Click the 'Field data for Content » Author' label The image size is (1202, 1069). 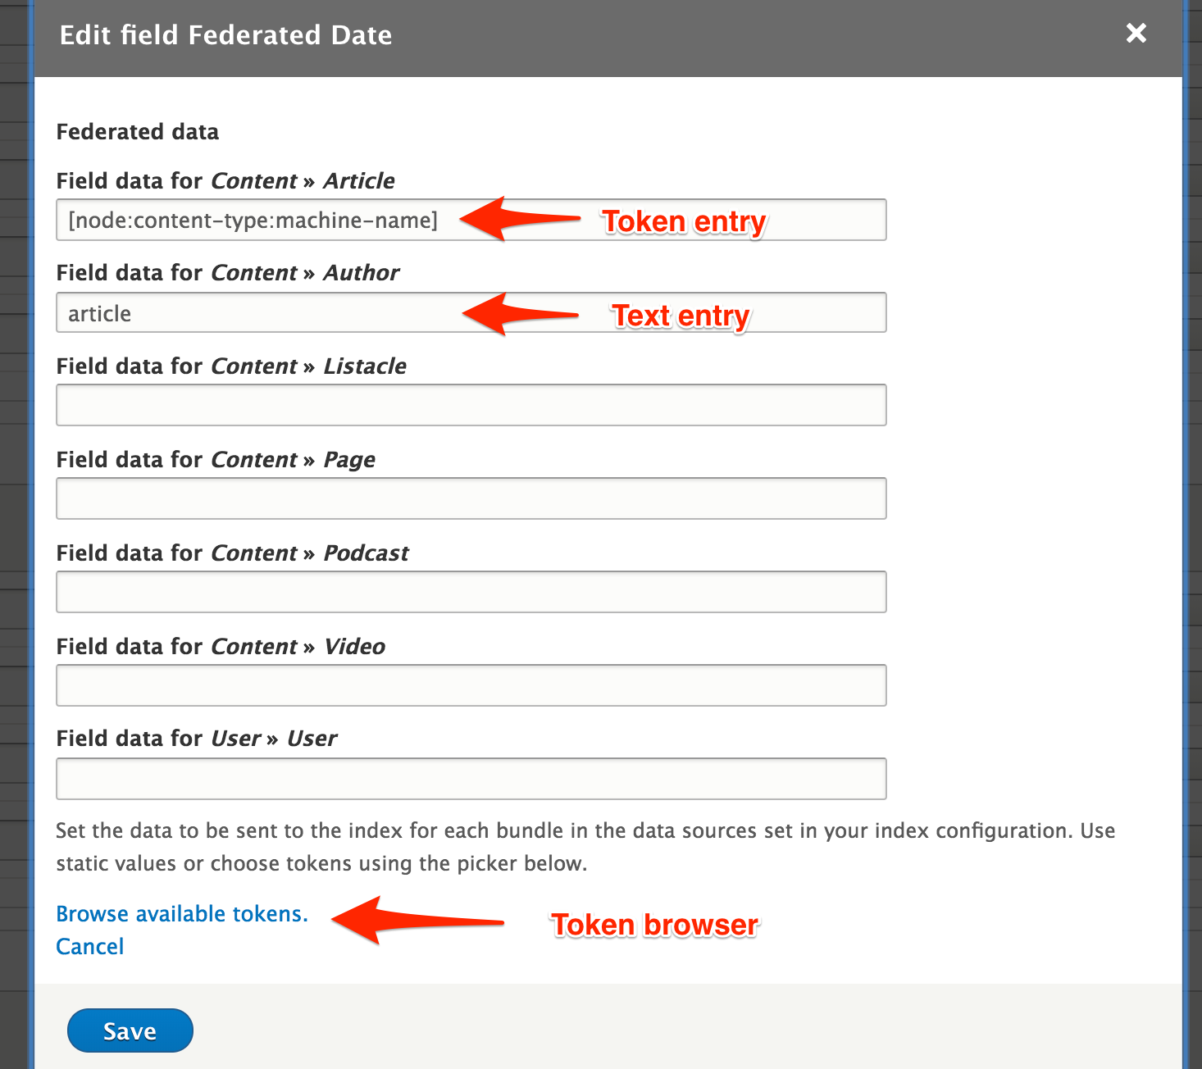click(x=228, y=273)
